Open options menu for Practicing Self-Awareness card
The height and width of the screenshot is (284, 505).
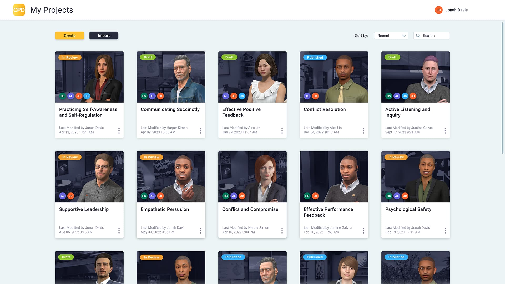pos(119,131)
